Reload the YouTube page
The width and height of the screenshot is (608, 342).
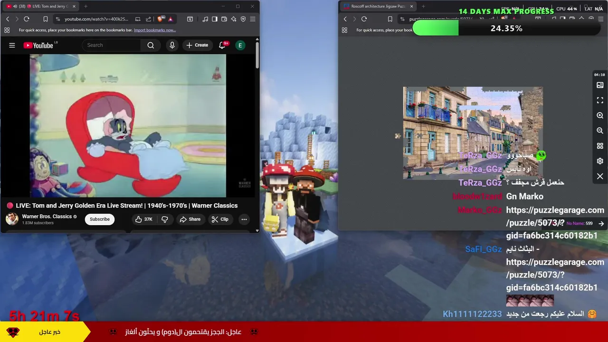pos(27,19)
